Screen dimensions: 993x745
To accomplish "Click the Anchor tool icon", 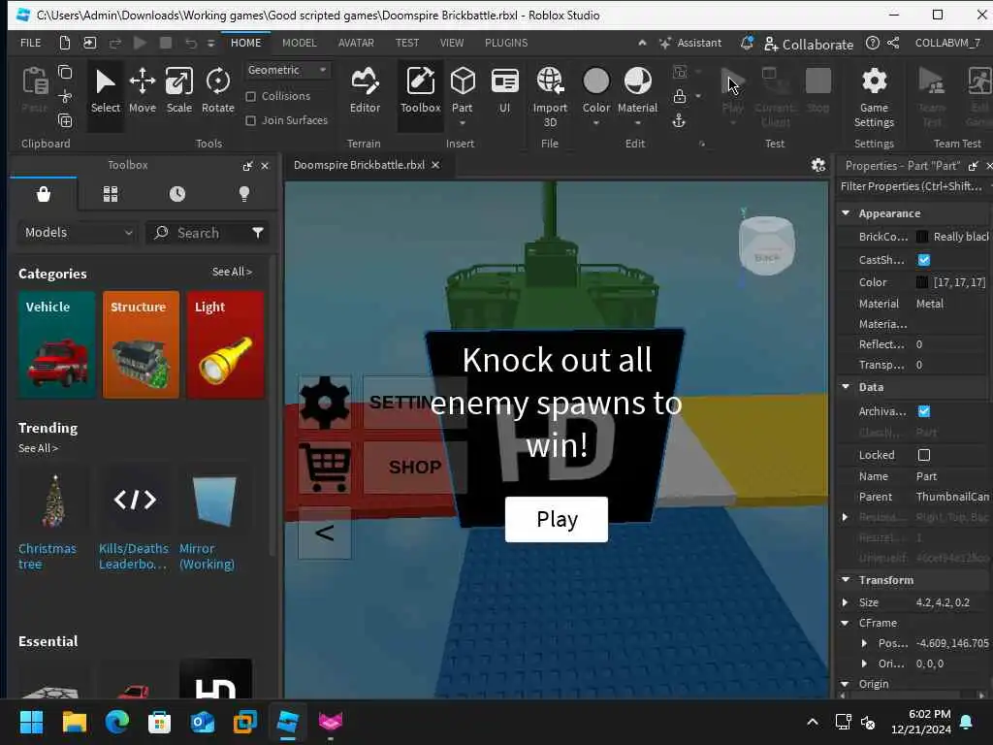I will pyautogui.click(x=679, y=120).
